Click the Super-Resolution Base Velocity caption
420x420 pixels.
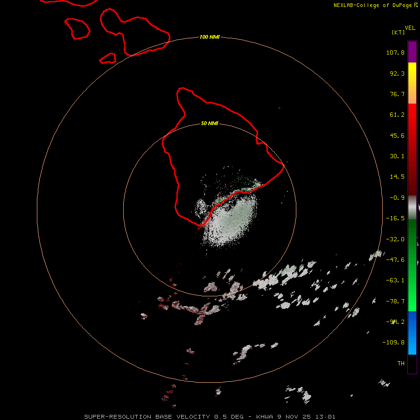(210, 417)
